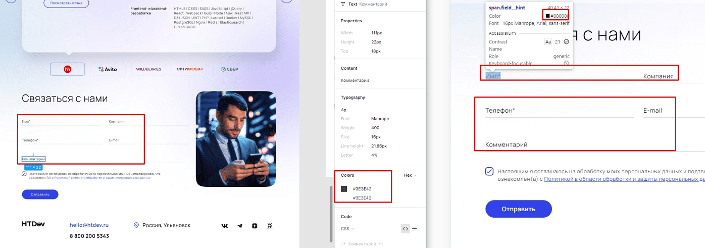705x248 pixels.
Task: Select the hh logo tab
Action: (x=67, y=69)
